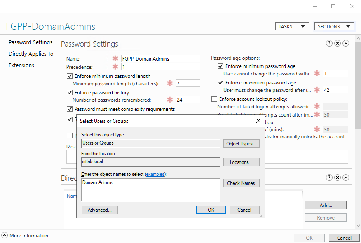Viewport: 361px width, 243px height.
Task: Expand the More Information panel
Action: tap(5, 236)
